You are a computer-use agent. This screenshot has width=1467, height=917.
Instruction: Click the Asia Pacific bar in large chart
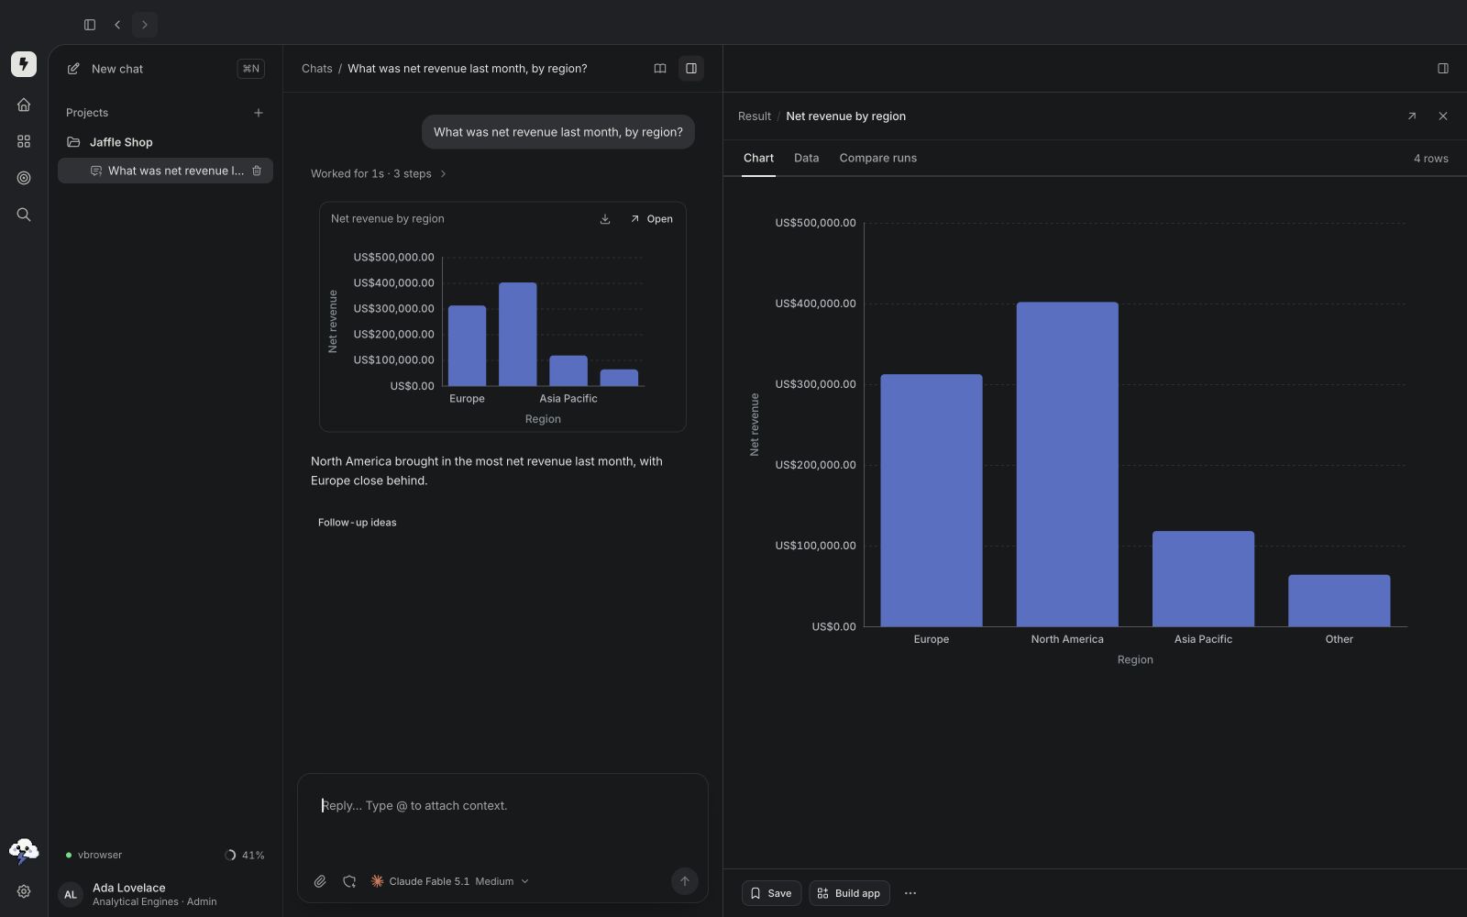1203,579
